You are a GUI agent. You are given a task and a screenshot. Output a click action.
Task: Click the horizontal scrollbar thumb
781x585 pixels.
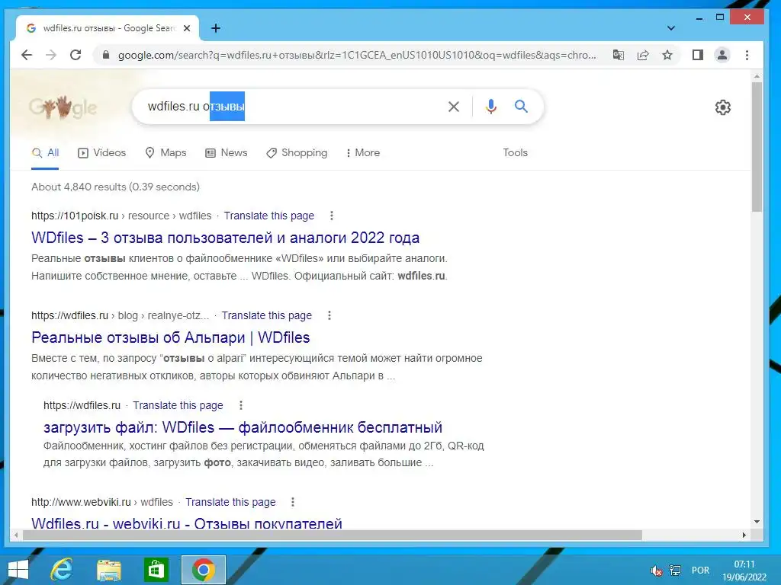tap(333, 535)
